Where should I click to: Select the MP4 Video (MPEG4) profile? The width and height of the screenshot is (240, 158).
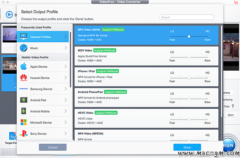[x=146, y=135]
